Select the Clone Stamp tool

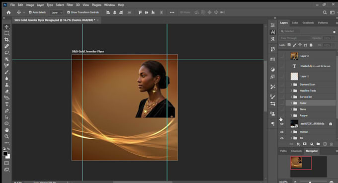(6, 85)
